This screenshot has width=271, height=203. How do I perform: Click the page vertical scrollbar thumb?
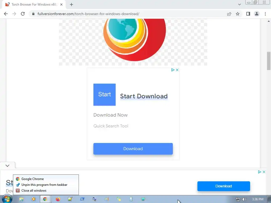(x=269, y=61)
